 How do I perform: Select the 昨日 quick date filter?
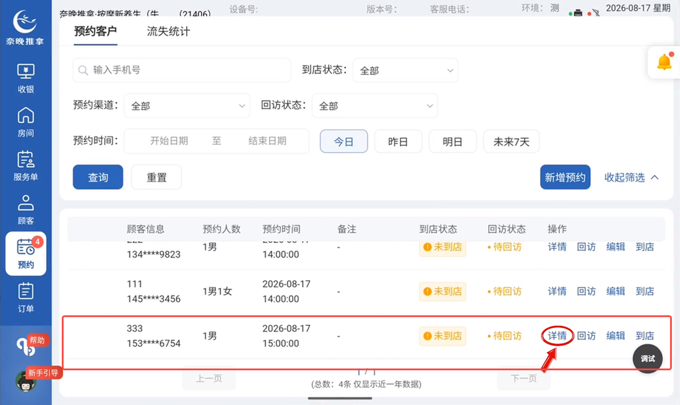(x=398, y=141)
